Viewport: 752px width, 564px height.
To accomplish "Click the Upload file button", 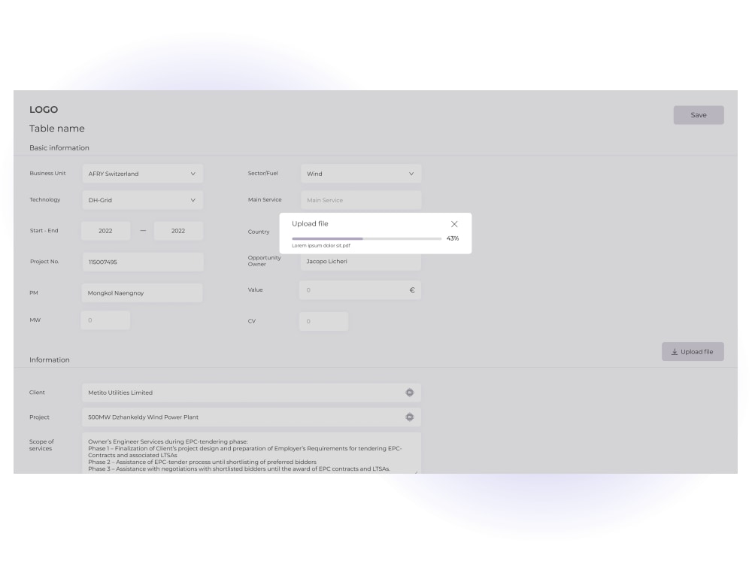I will (693, 351).
